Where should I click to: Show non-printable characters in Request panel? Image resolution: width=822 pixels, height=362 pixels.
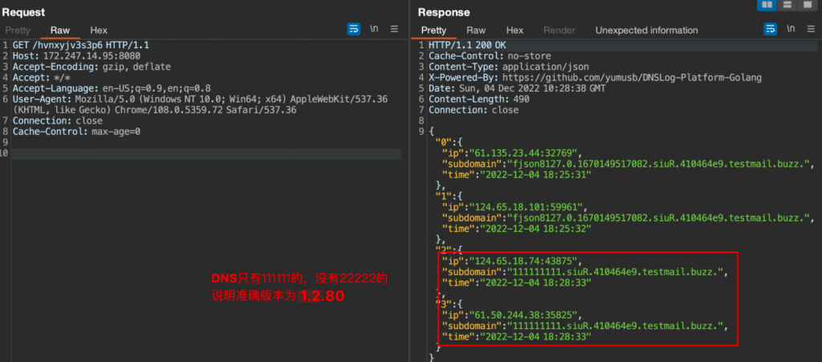point(374,30)
